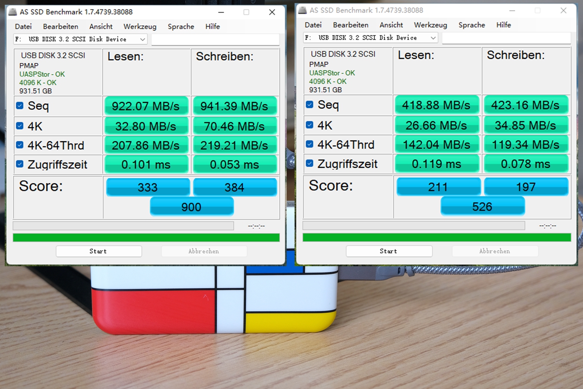Open the Datei menu in the 900-score window
Screen dimensions: 583x389
coord(23,26)
